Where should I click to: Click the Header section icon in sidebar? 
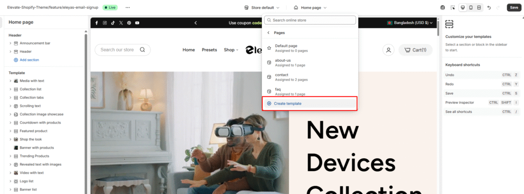(x=16, y=52)
